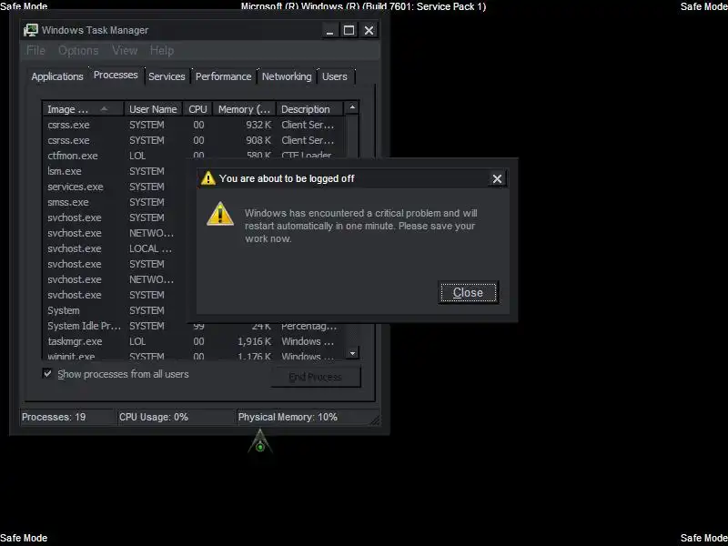Open the File menu

[35, 50]
